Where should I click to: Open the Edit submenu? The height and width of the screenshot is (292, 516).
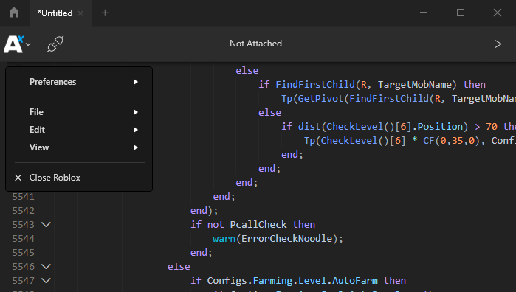click(x=79, y=130)
